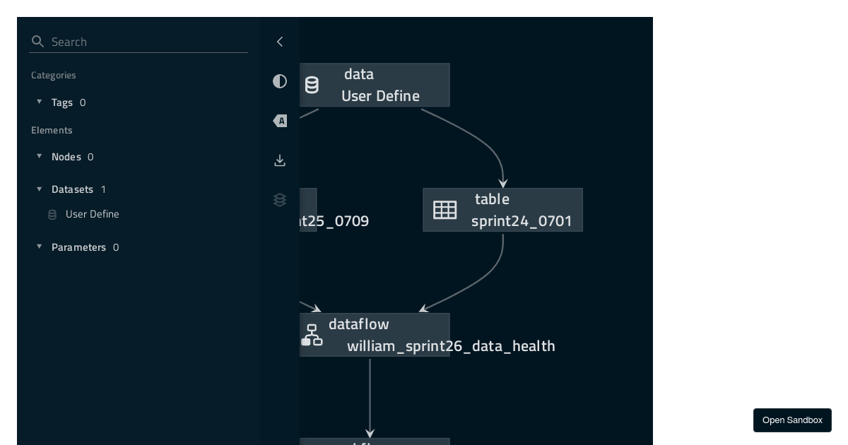
Task: Collapse the Parameters section arrow
Action: [x=40, y=247]
